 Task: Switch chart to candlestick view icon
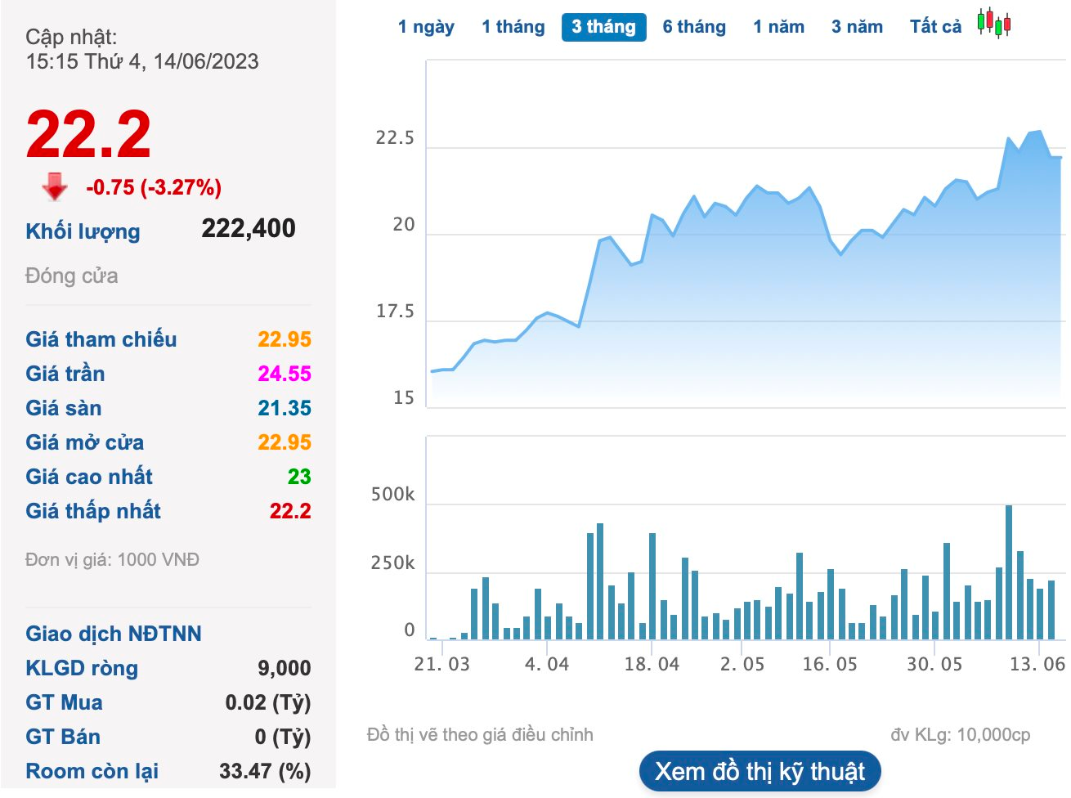click(x=994, y=23)
